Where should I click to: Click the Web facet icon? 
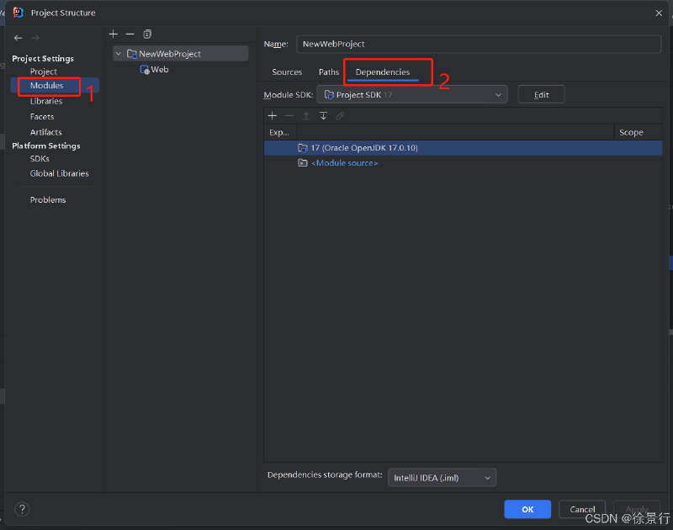(145, 70)
